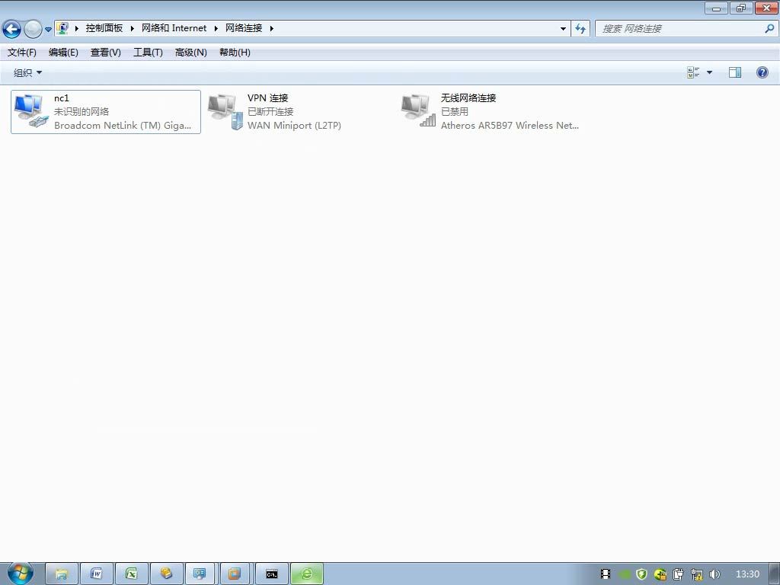Open the 高级(N) menu
This screenshot has height=585, width=780.
191,53
